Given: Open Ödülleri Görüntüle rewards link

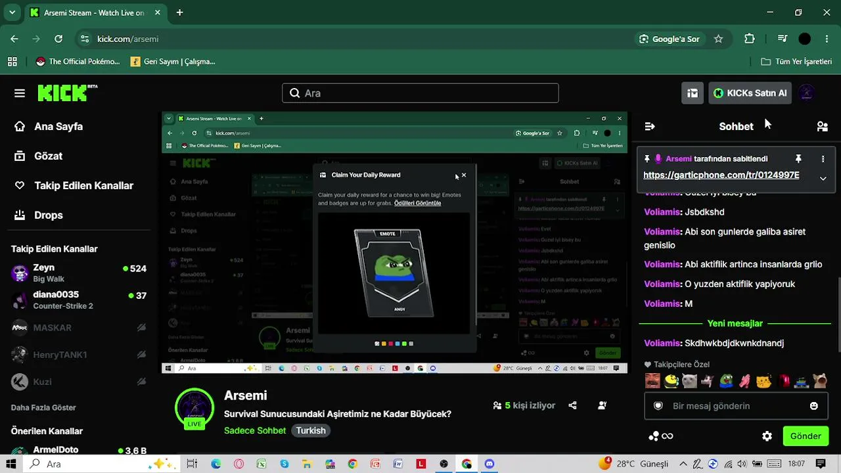Looking at the screenshot, I should click(x=417, y=203).
